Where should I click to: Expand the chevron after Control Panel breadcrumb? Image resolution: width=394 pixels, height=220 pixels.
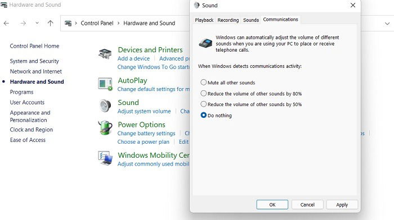pyautogui.click(x=118, y=23)
